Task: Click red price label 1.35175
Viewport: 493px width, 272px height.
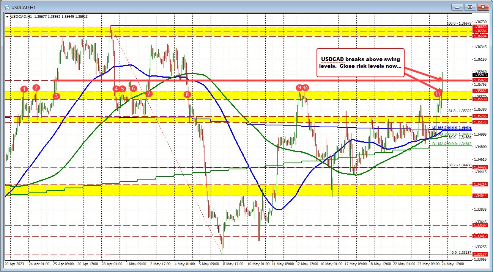Action: pyautogui.click(x=480, y=122)
